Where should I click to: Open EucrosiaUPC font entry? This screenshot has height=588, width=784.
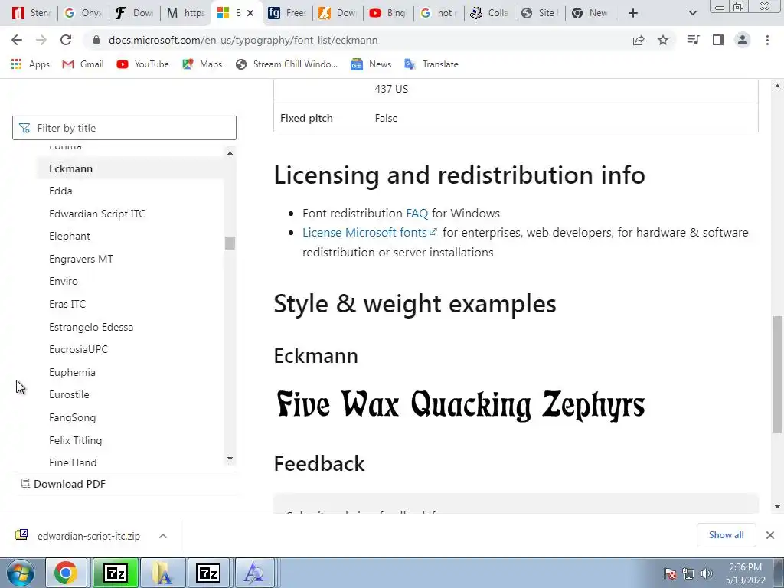78,349
